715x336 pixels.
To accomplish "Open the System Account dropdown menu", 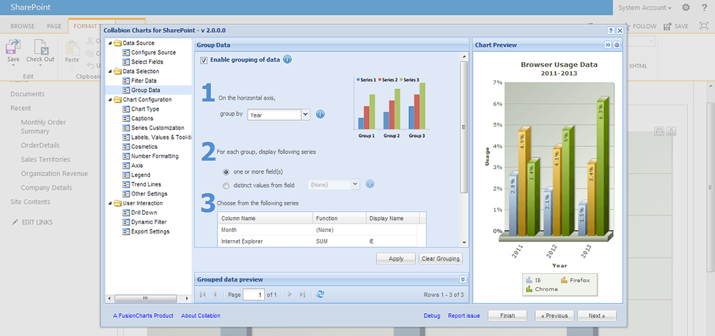I will point(645,8).
